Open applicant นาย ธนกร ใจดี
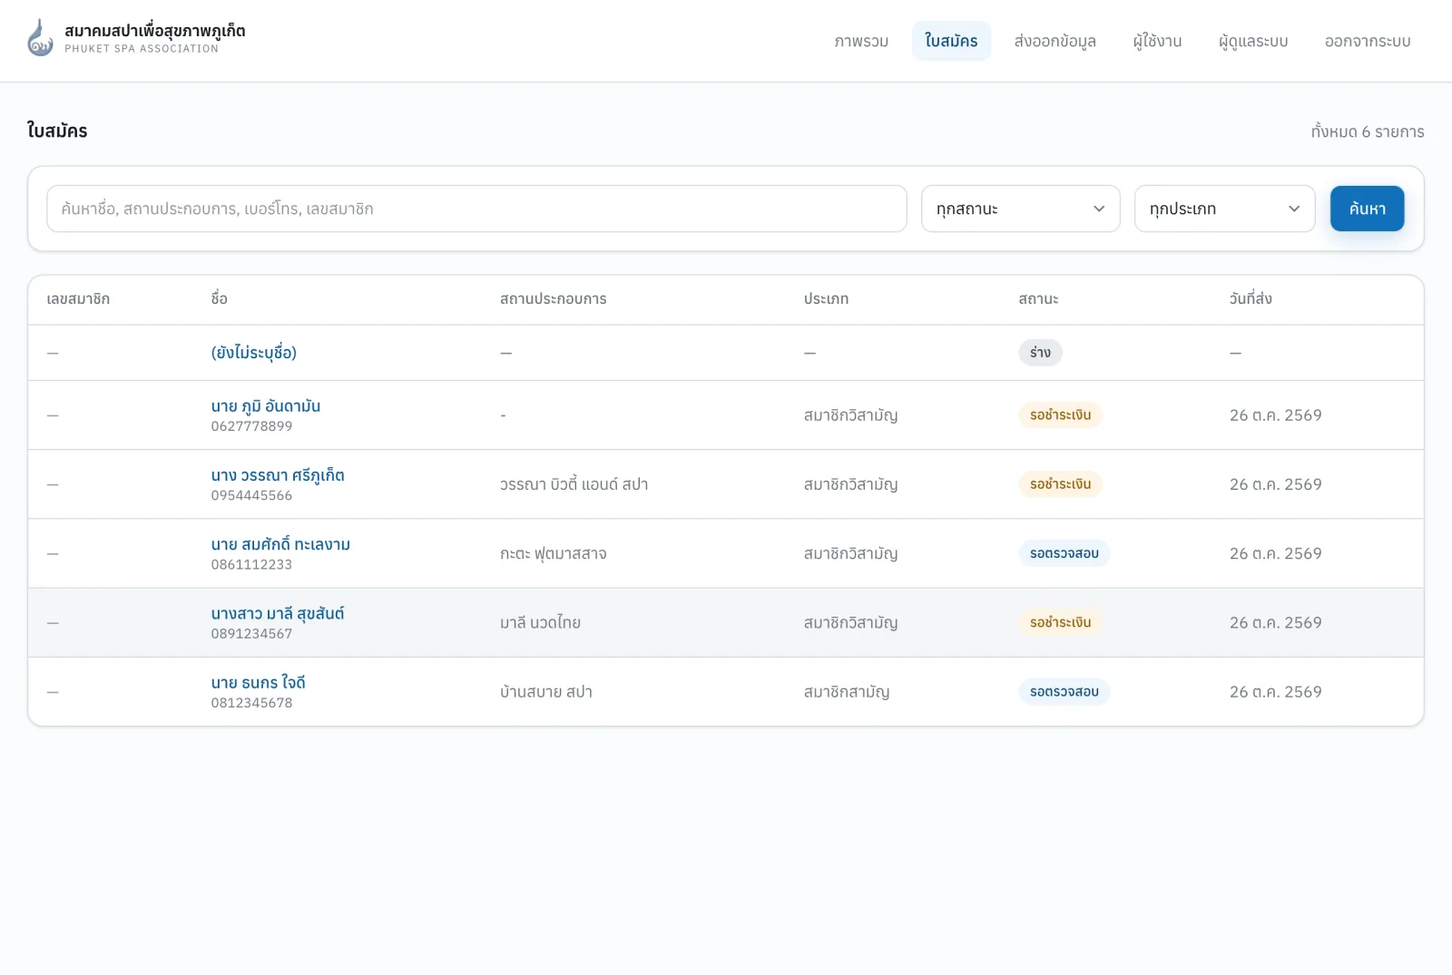Image resolution: width=1452 pixels, height=975 pixels. point(259,683)
